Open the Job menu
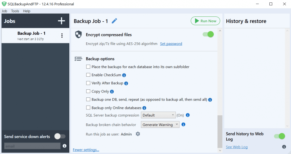Image resolution: width=291 pixels, height=154 pixels. click(4, 11)
